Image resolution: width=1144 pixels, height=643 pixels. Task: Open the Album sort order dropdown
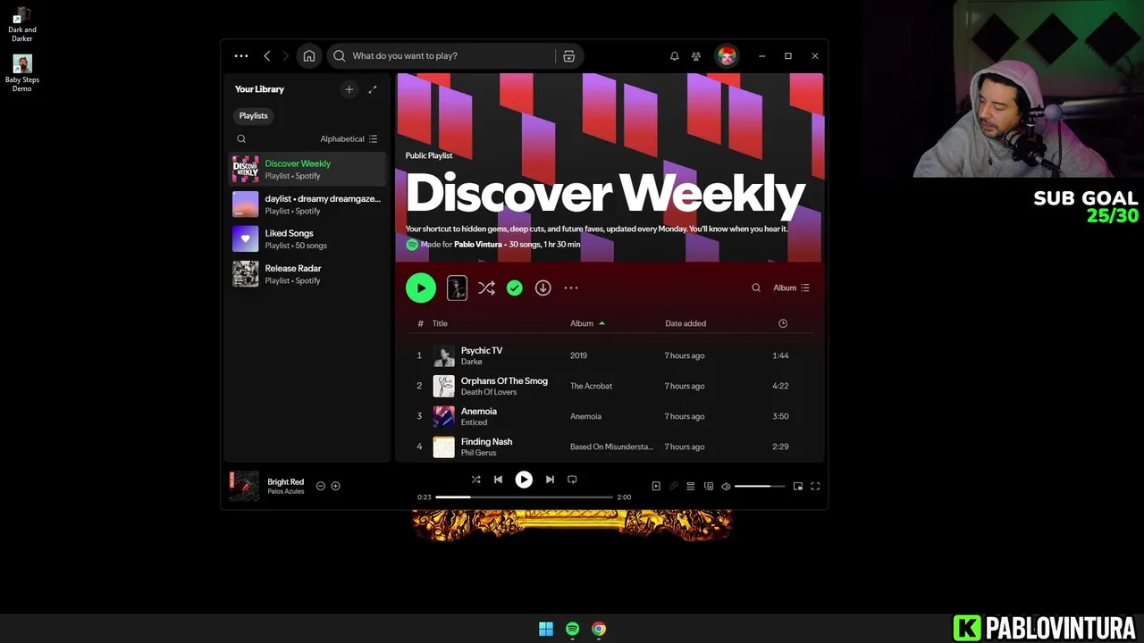coord(791,288)
